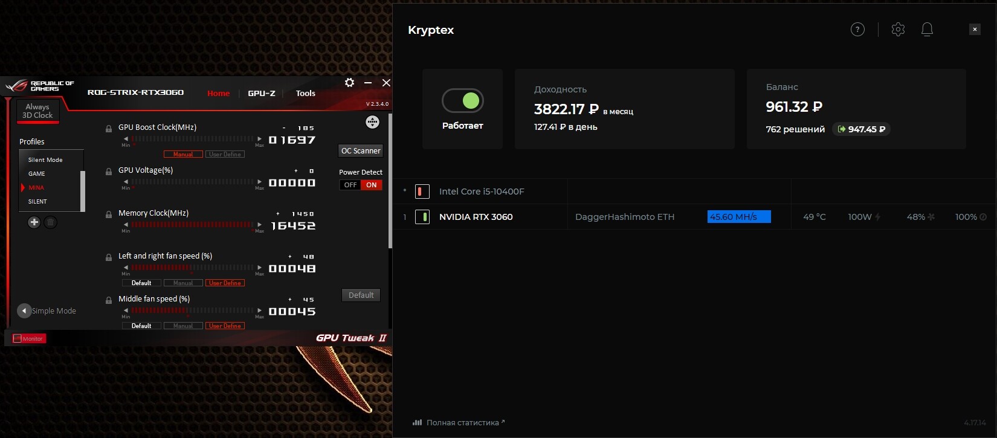Decrease Middle fan speed with left arrow
997x438 pixels.
point(126,311)
